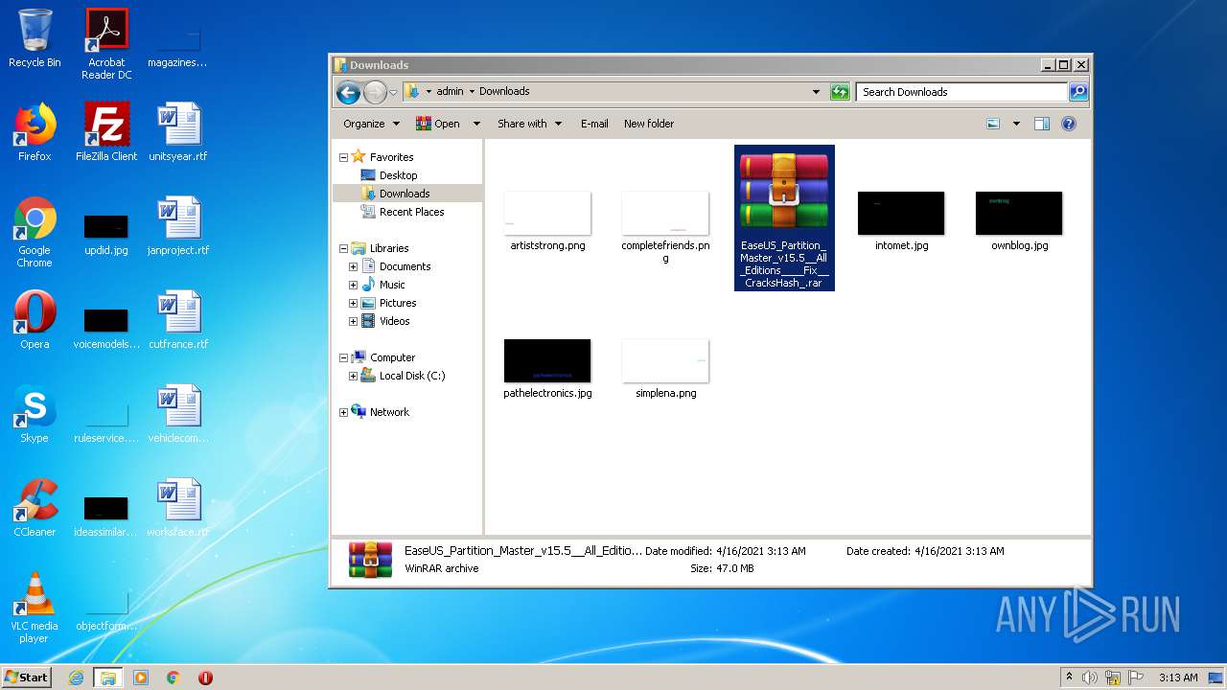Launch CCleaner desktop shortcut

click(x=35, y=508)
